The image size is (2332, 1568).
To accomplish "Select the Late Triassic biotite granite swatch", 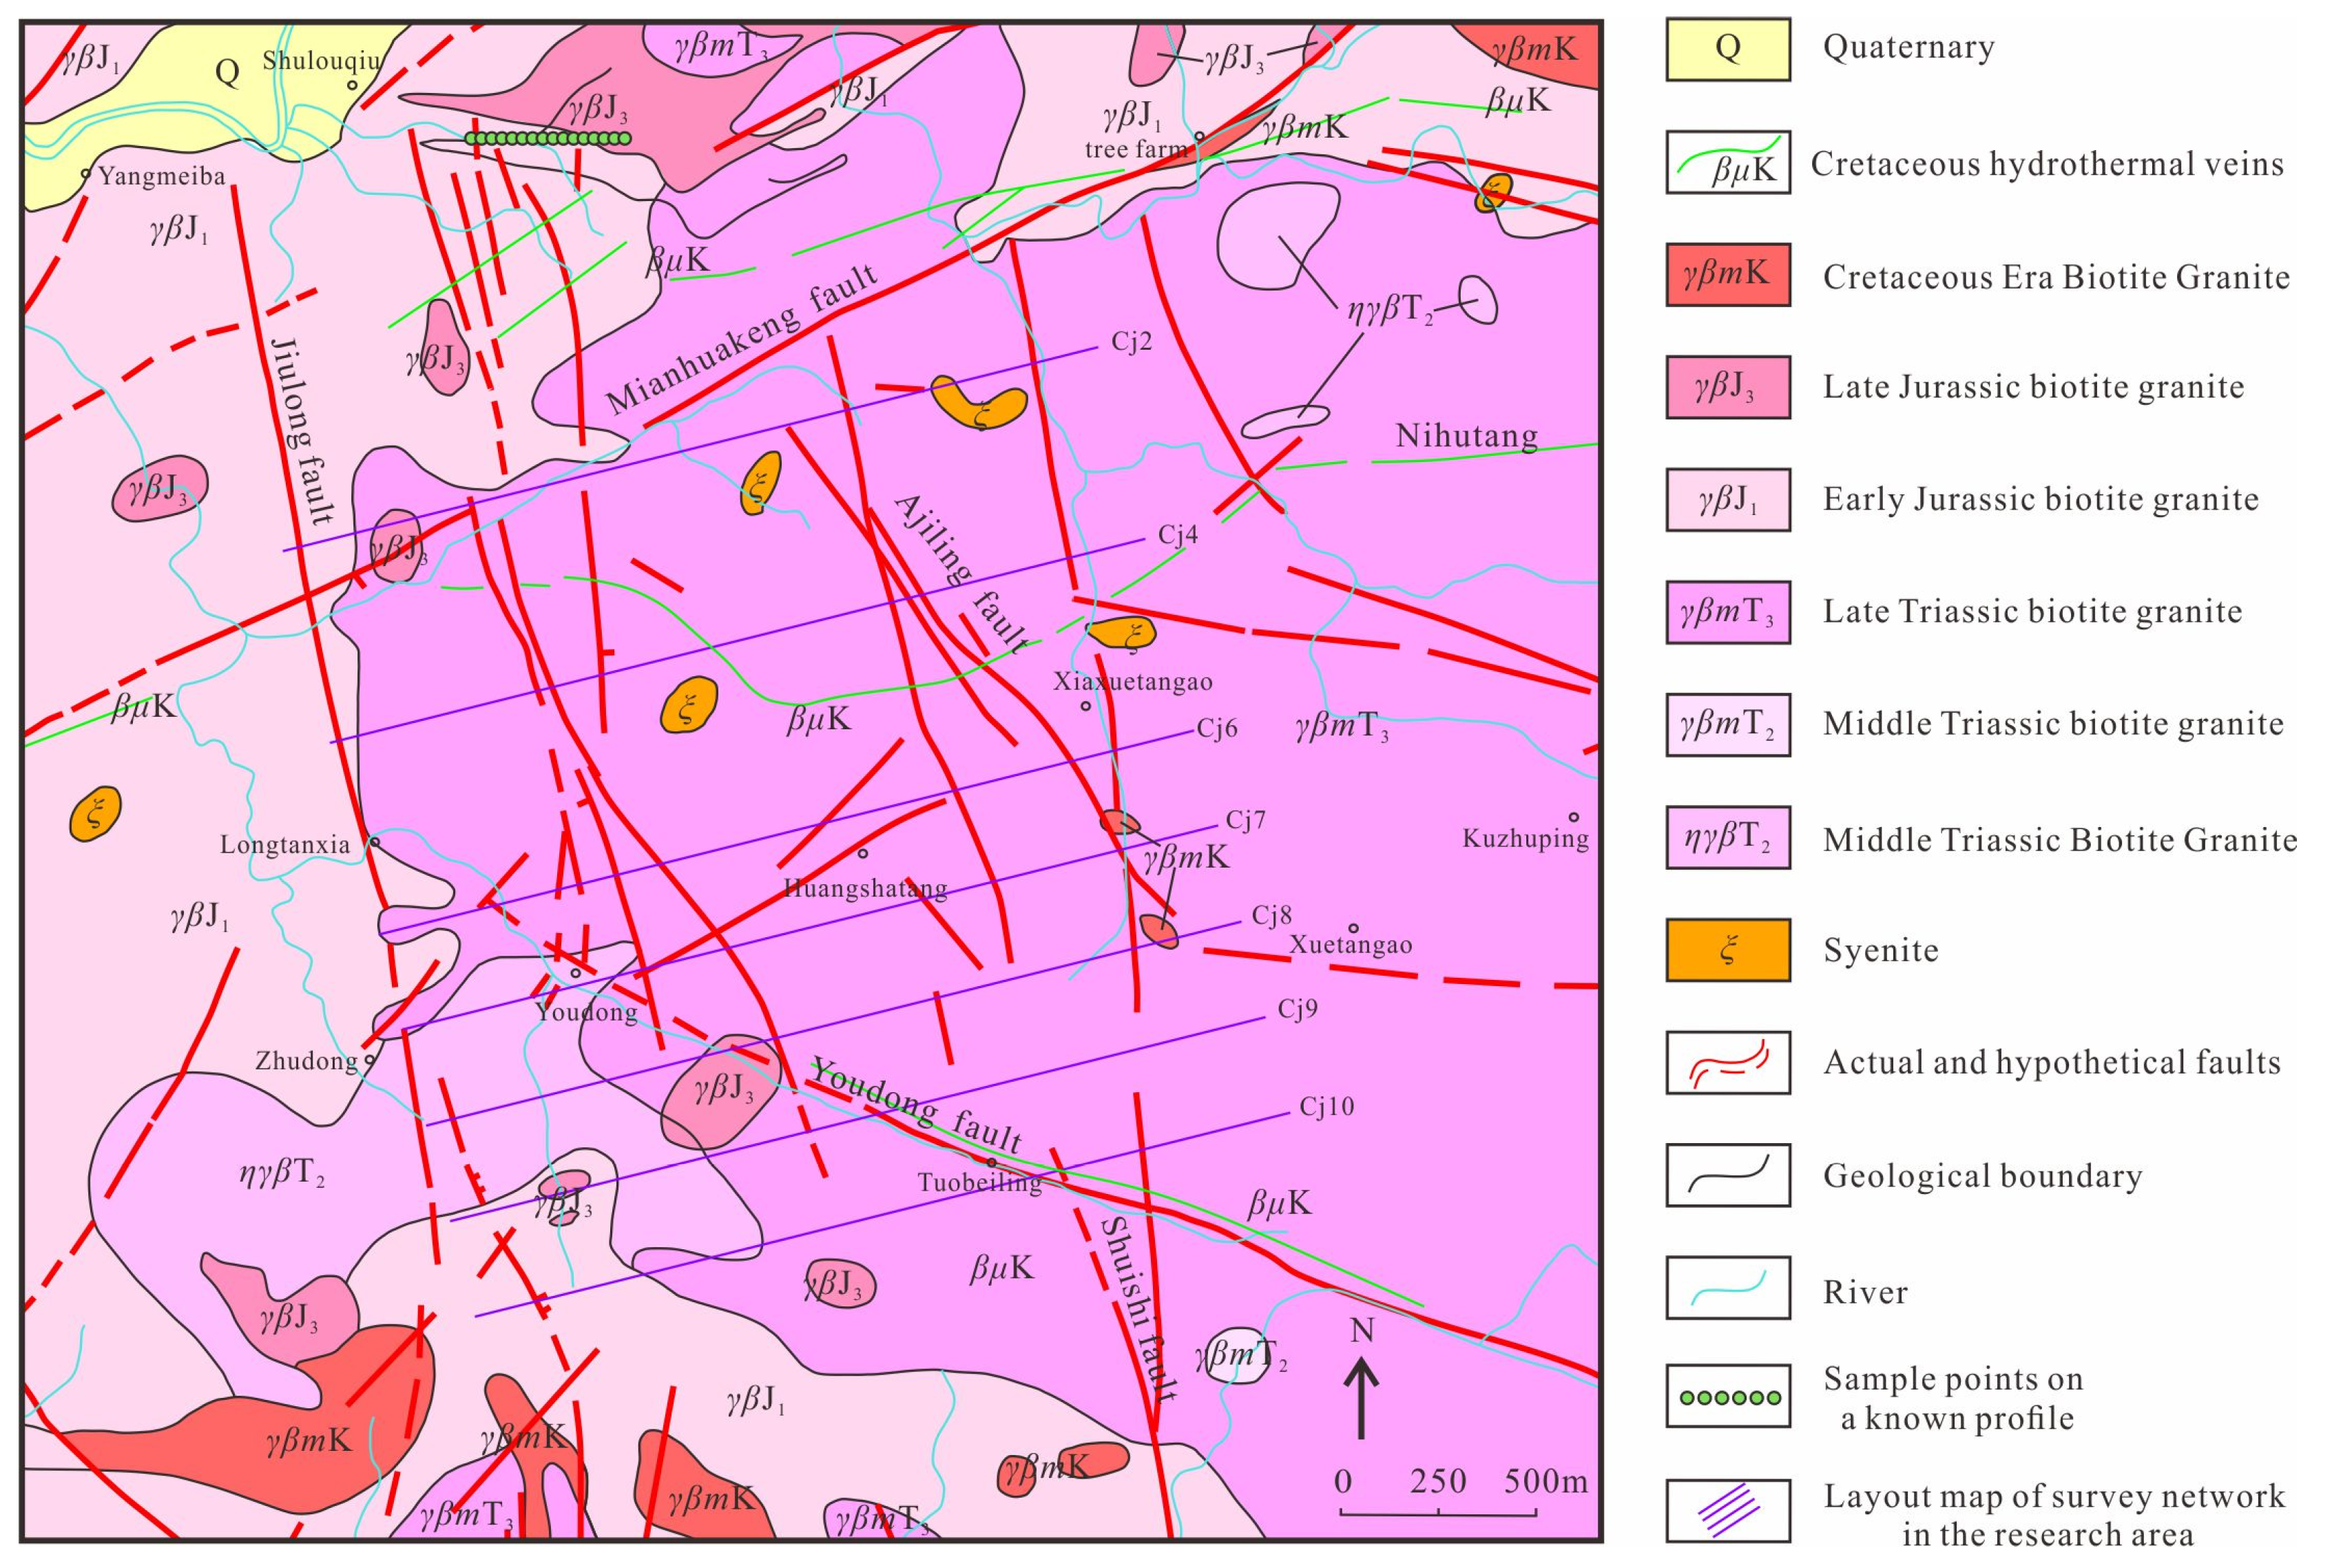I will 1727,611.
